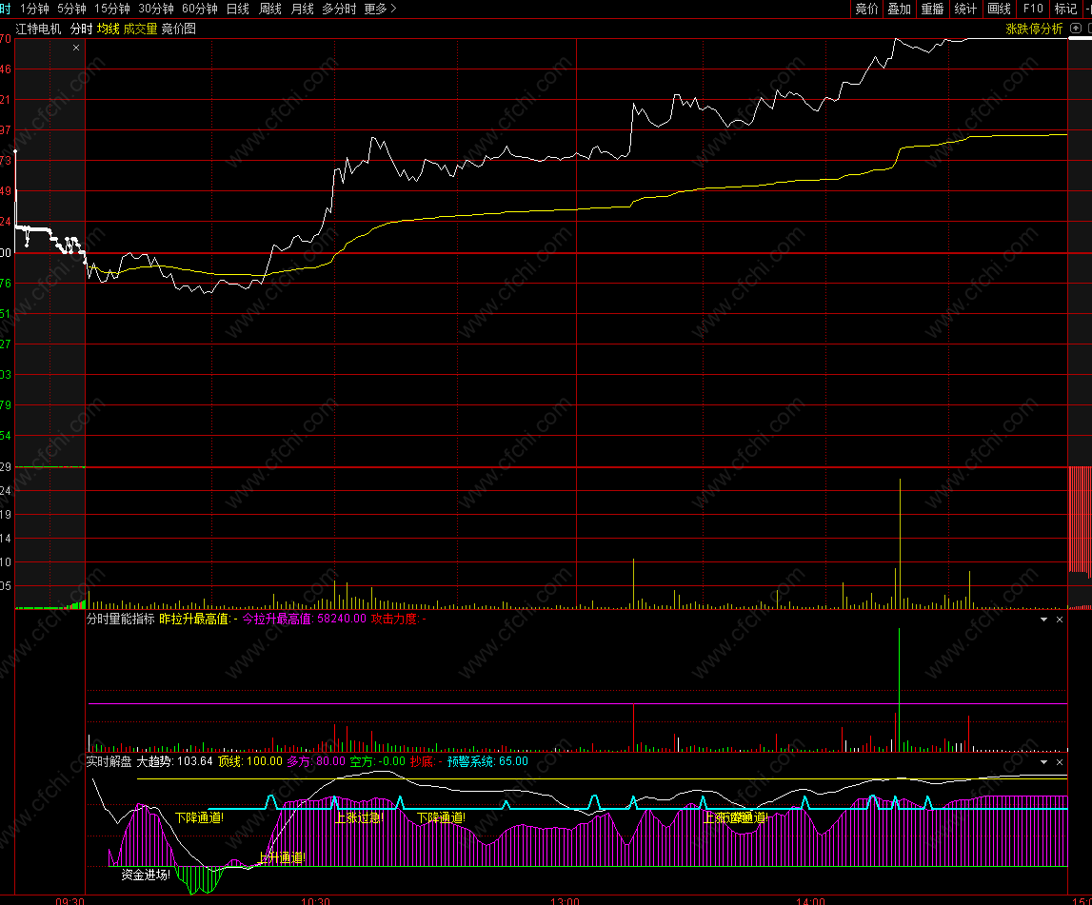Viewport: 1092px width, 905px height.
Task: Toggle the 均线 average line label
Action: (108, 29)
